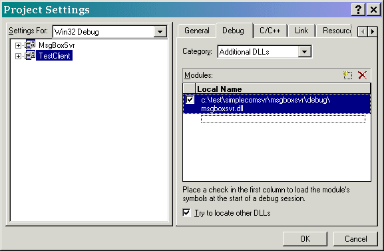Click the MsgBoxSvr project icon
This screenshot has height=251, width=384.
pos(30,45)
